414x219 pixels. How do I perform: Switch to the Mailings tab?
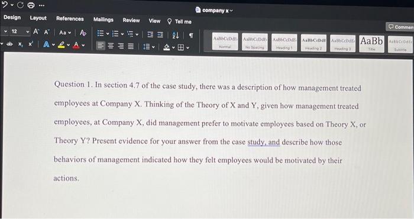point(103,20)
